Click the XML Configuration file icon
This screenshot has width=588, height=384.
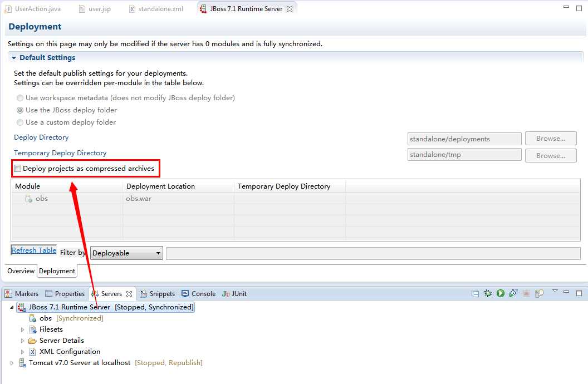33,352
